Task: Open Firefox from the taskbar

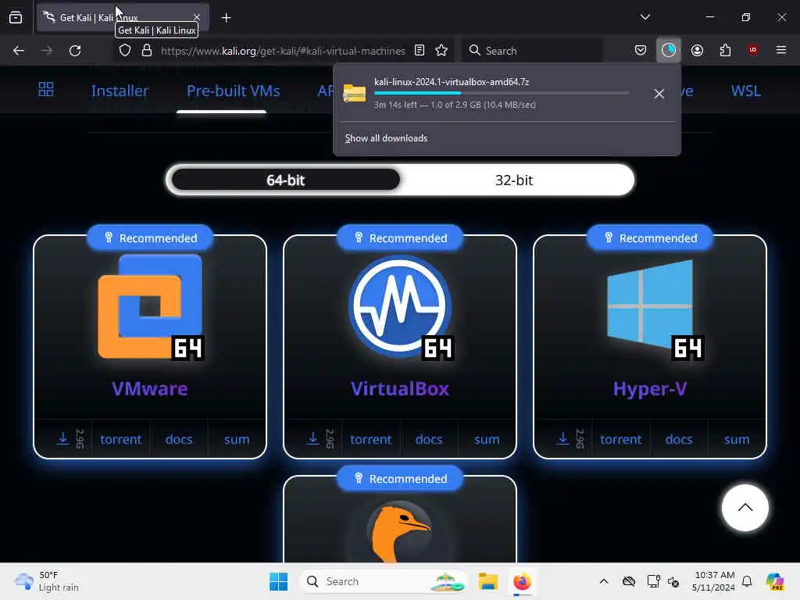Action: (522, 581)
